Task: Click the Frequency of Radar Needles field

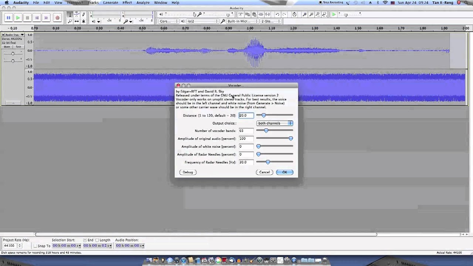Action: (246, 162)
